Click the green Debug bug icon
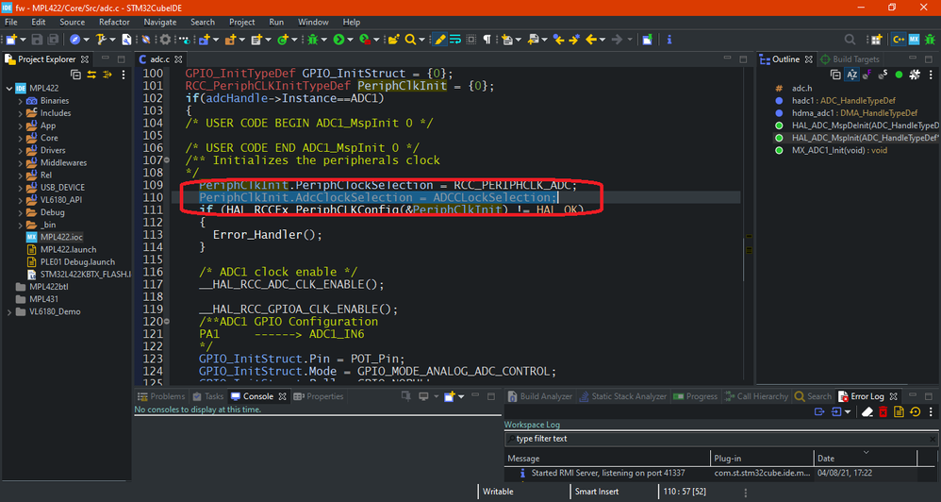This screenshot has width=941, height=502. (313, 40)
